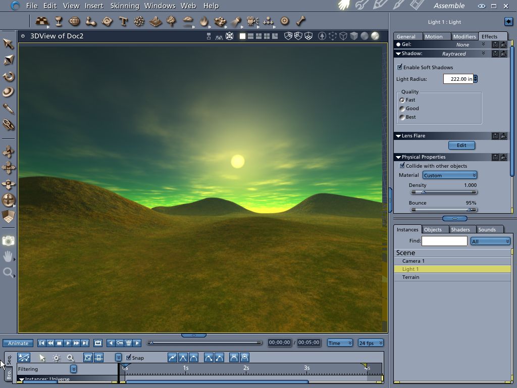Click the Insert Fire primitive icon

click(204, 21)
